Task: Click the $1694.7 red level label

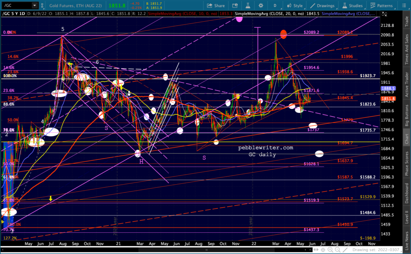Action: tap(345, 143)
